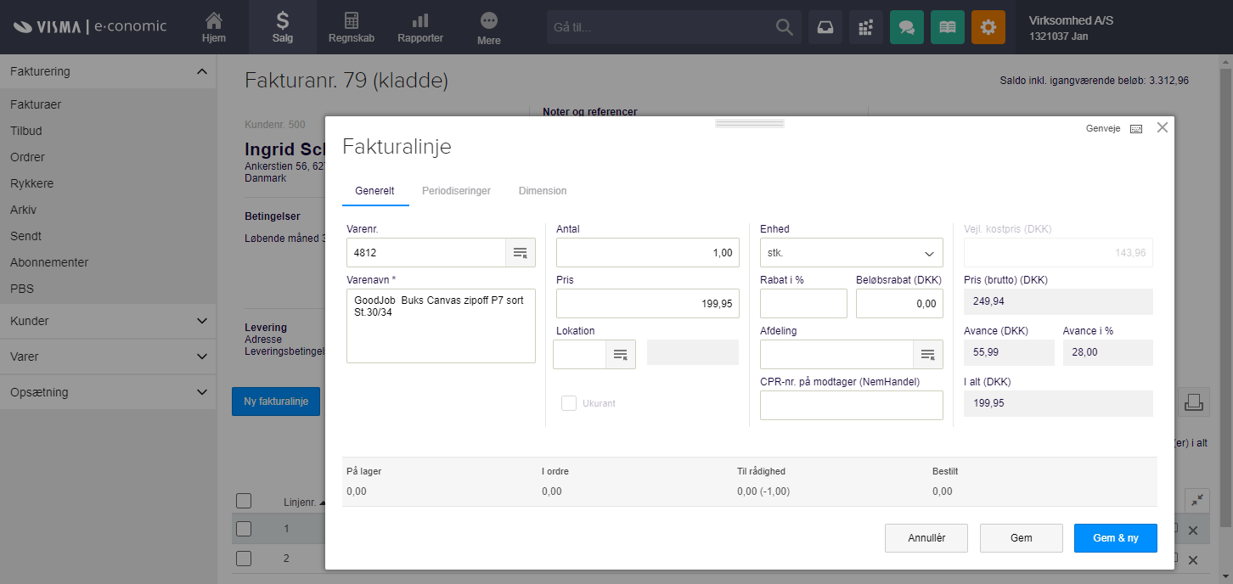Screen dimensions: 1233x584
Task: Expand the Kunder sidebar section
Action: pyautogui.click(x=108, y=321)
